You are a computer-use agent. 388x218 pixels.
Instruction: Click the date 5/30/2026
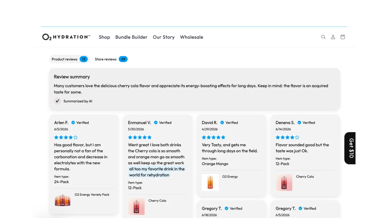pyautogui.click(x=136, y=129)
